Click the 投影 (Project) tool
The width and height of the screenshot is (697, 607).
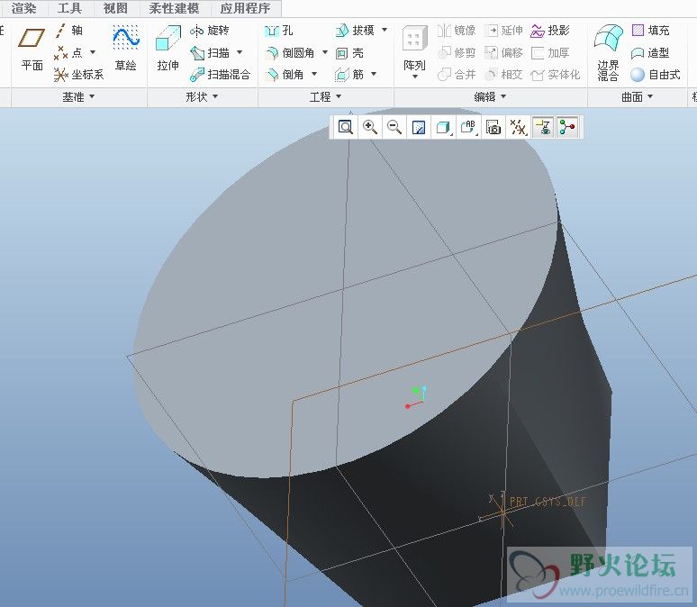point(550,31)
